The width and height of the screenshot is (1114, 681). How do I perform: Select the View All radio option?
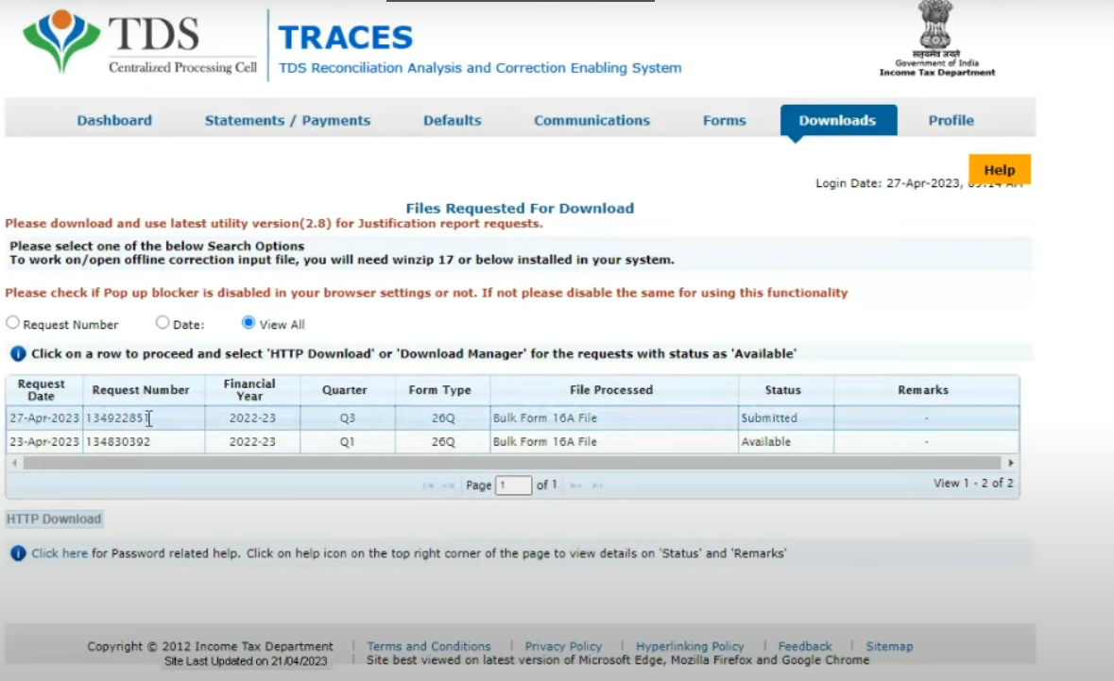coord(249,323)
